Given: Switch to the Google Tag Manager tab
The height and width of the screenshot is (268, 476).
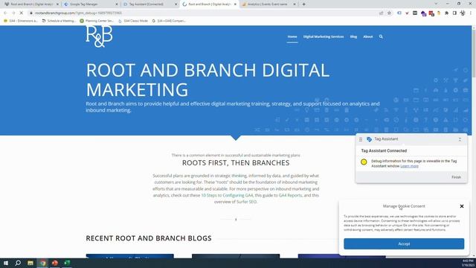Looking at the screenshot, I should (x=91, y=4).
